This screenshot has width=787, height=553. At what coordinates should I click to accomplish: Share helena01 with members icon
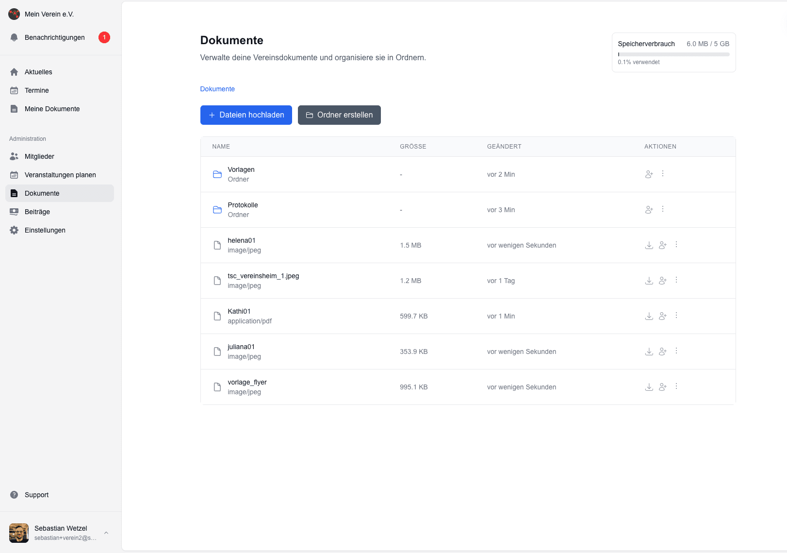[663, 245]
